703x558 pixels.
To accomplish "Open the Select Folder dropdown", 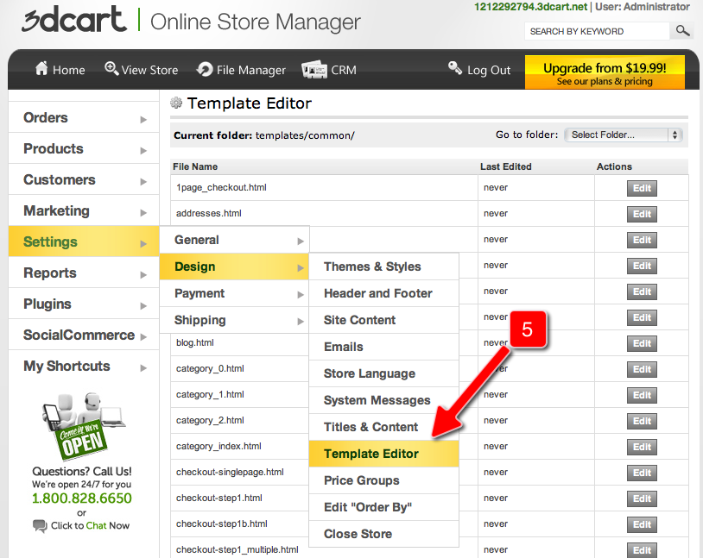I will point(623,135).
